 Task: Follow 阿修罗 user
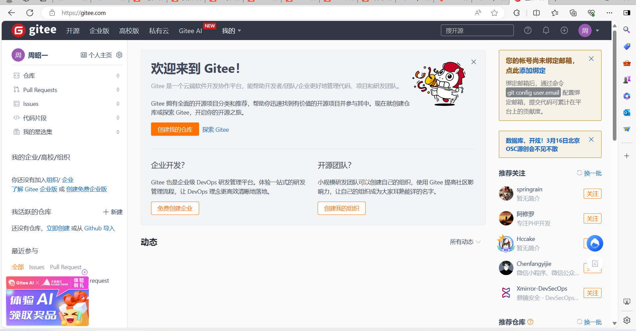pyautogui.click(x=593, y=218)
